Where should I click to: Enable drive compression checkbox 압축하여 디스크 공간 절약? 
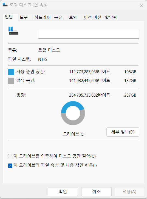(10, 156)
